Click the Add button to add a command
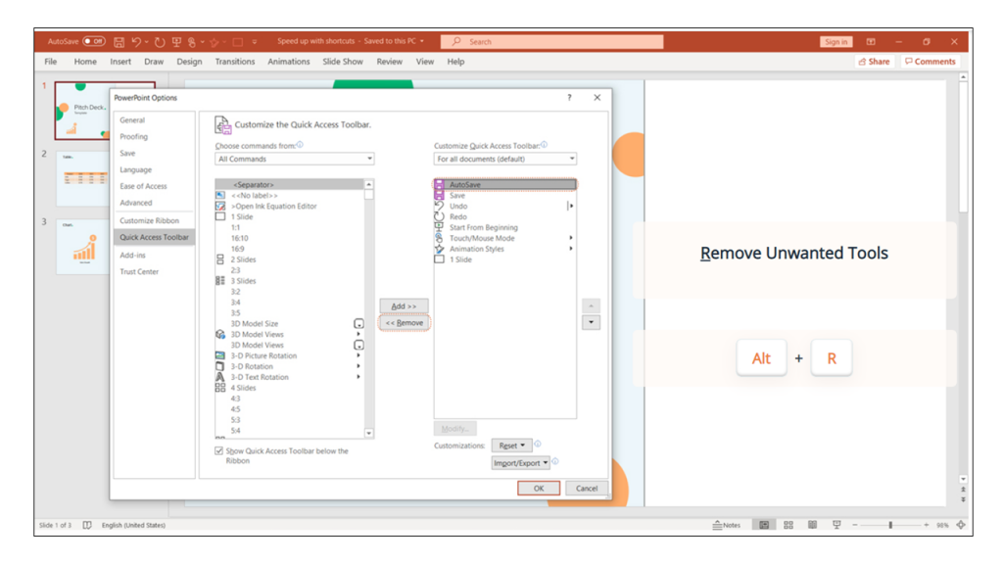The height and width of the screenshot is (564, 1003). click(404, 305)
